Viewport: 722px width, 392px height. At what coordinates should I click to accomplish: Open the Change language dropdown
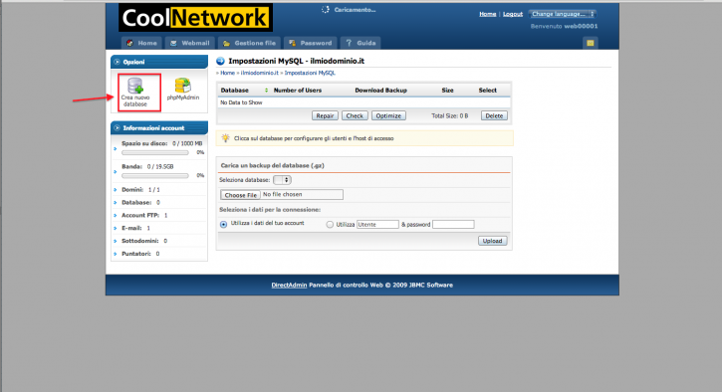click(x=563, y=14)
